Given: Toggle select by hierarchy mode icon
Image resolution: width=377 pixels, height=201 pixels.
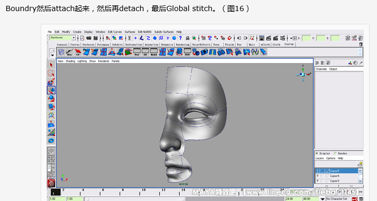Looking at the screenshot, I should click(108, 38).
